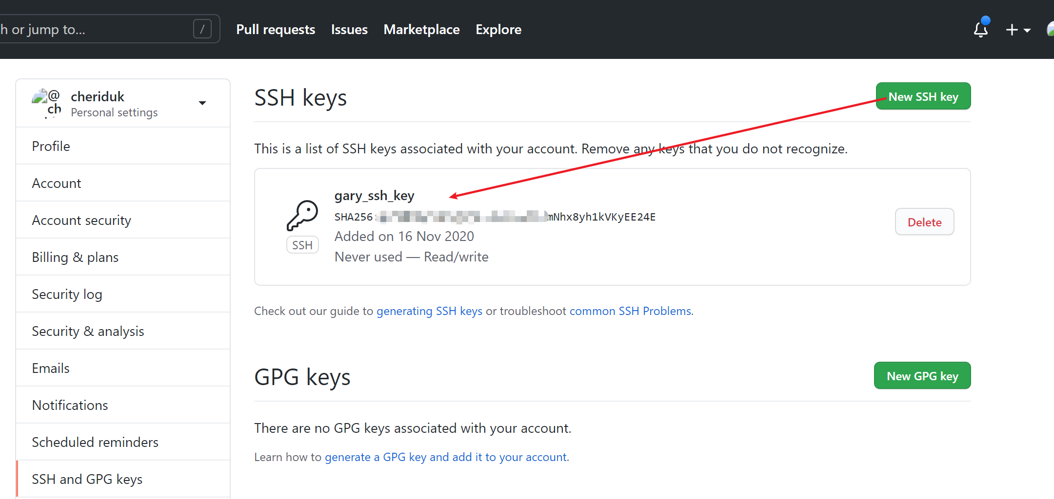This screenshot has width=1054, height=499.
Task: Open the generating SSH keys guide link
Action: coord(429,311)
